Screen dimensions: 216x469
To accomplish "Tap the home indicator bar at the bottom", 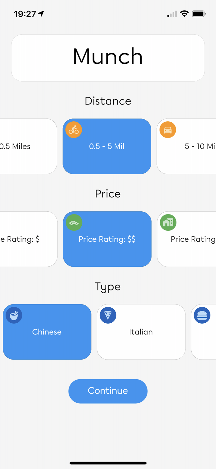I will coord(108,463).
